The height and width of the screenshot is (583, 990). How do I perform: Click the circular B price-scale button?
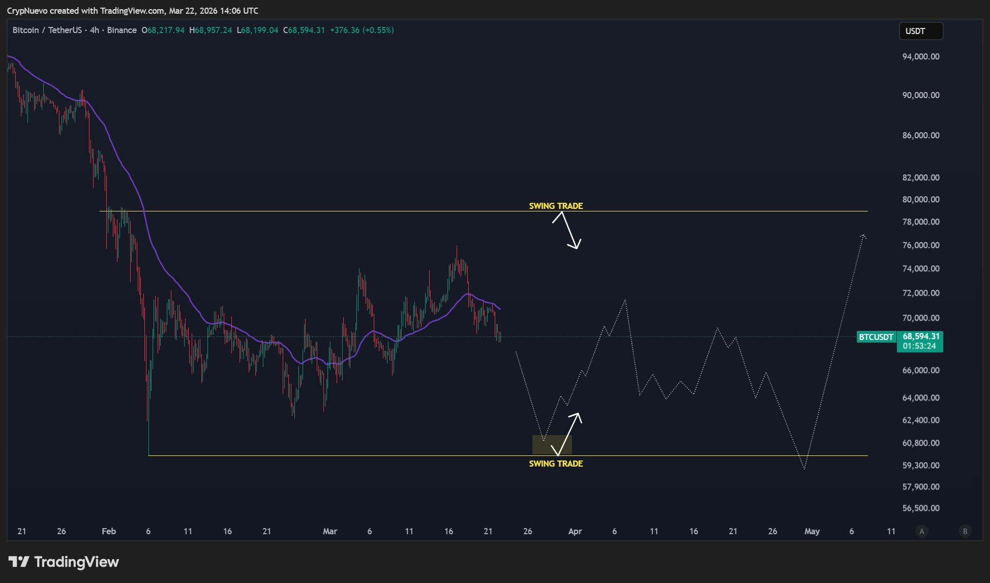click(964, 531)
